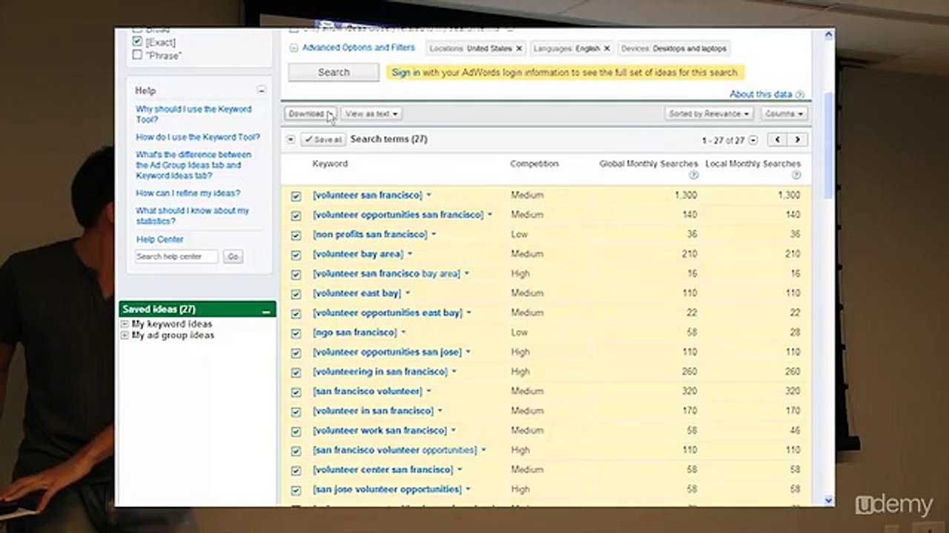The height and width of the screenshot is (533, 949).
Task: Click the Save all button
Action: pyautogui.click(x=323, y=139)
